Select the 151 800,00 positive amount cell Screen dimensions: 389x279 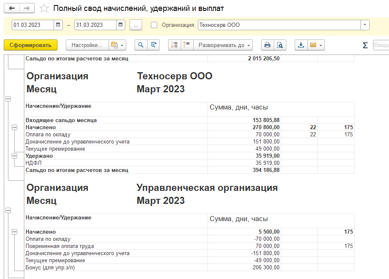[x=244, y=142]
